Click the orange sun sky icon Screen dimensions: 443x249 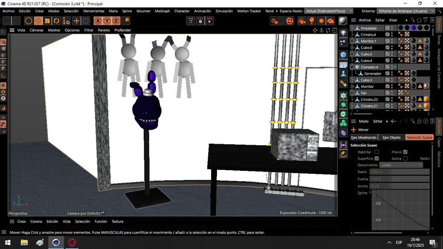[x=321, y=21]
